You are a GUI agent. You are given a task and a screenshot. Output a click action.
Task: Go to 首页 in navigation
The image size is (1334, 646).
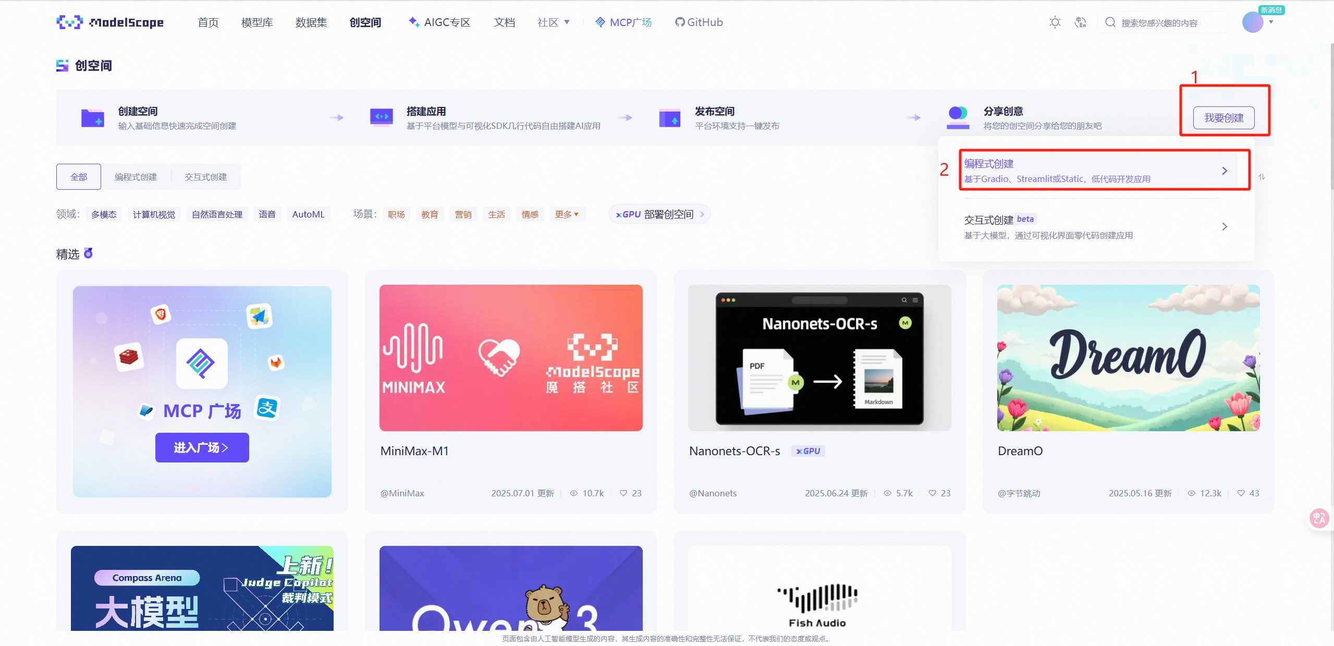coord(209,22)
